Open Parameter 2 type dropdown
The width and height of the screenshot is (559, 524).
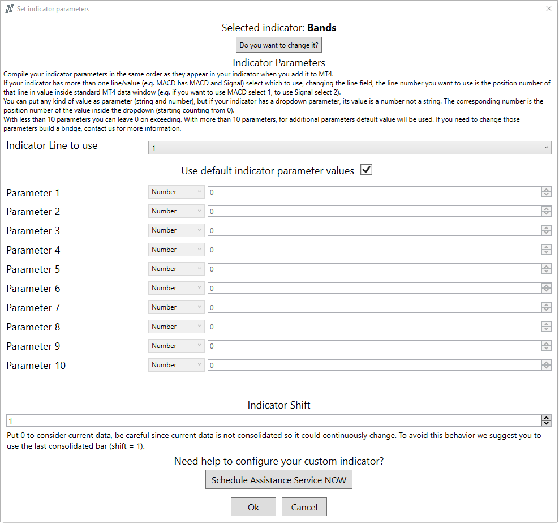(177, 211)
